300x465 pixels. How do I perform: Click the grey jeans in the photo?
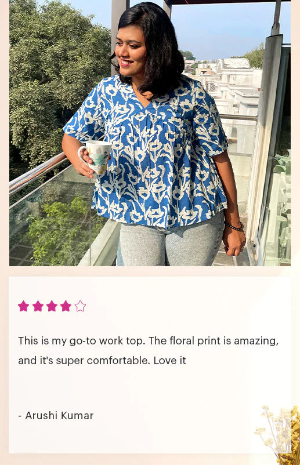point(172,242)
